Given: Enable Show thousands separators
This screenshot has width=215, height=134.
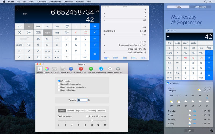Looking at the screenshot, I should 59,87.
